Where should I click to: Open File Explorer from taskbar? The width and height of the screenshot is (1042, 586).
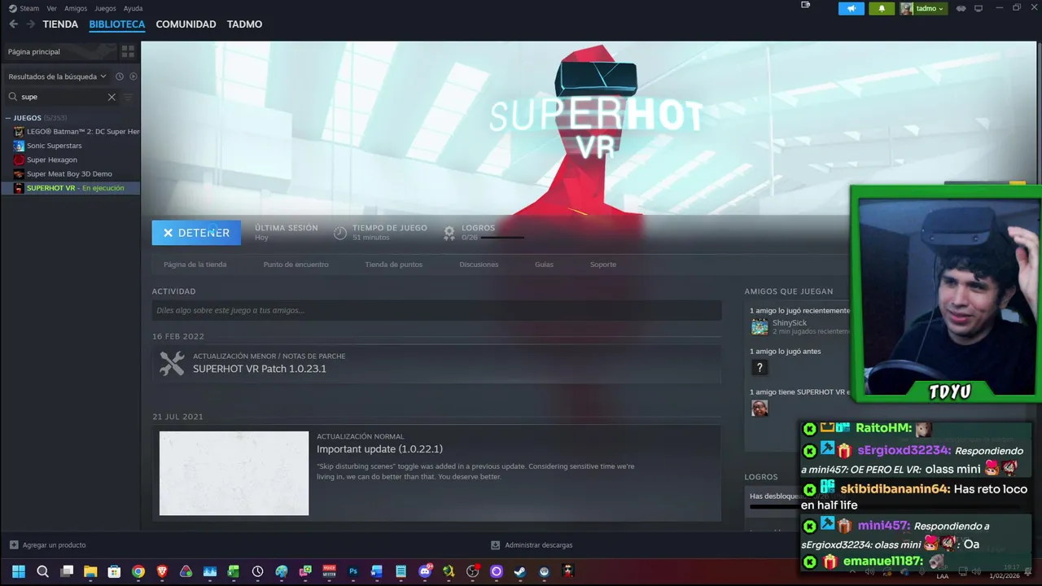[90, 571]
